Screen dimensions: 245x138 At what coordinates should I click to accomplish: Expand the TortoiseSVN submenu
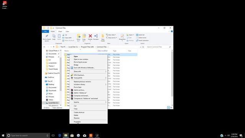88,78
